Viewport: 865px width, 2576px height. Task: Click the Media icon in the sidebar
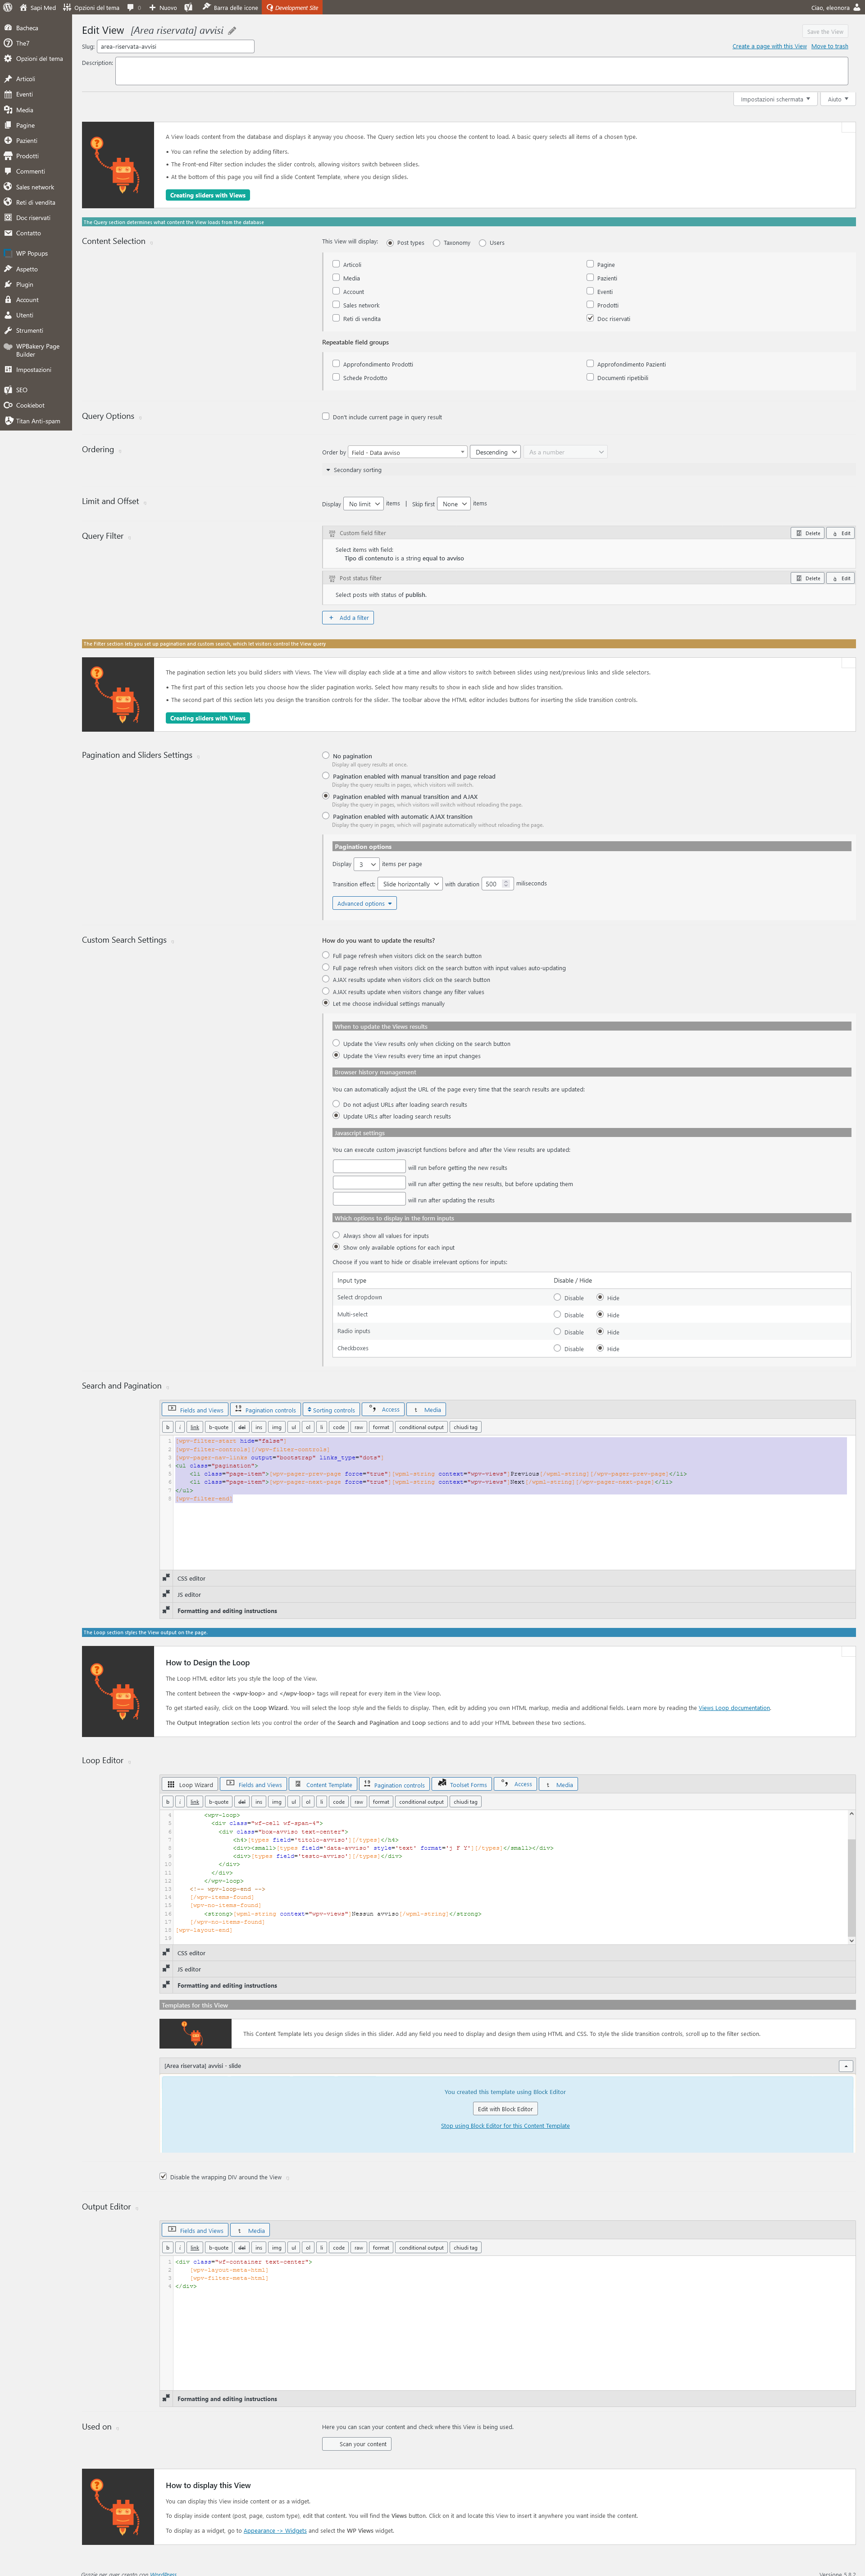coord(8,110)
